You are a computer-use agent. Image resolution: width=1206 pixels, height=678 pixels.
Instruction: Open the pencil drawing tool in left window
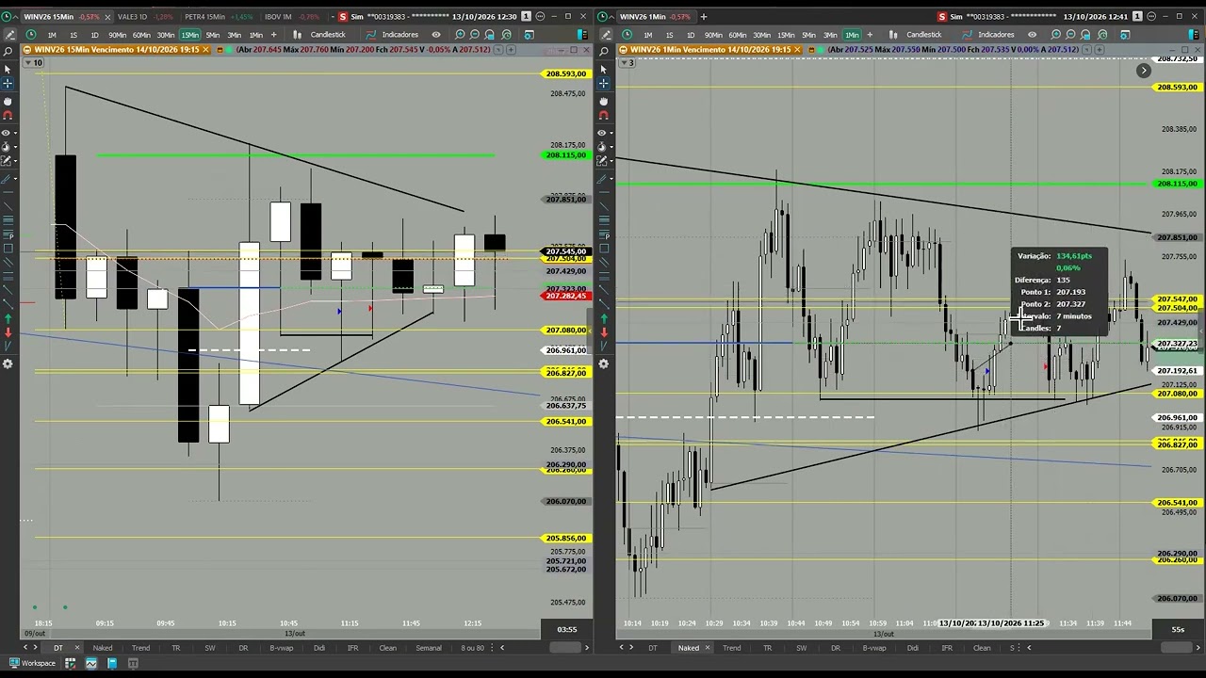[x=8, y=35]
